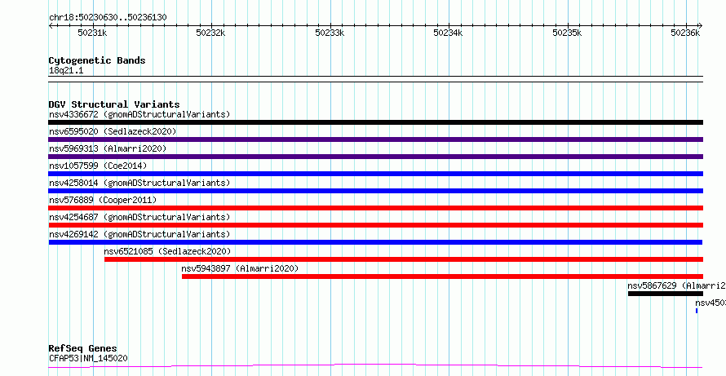
Task: Select the nsv4269142 blue variant bar
Action: pos(375,242)
